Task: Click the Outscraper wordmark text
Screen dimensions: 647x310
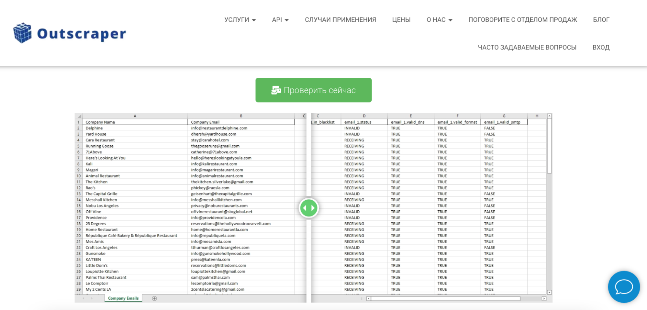Action: pos(82,34)
